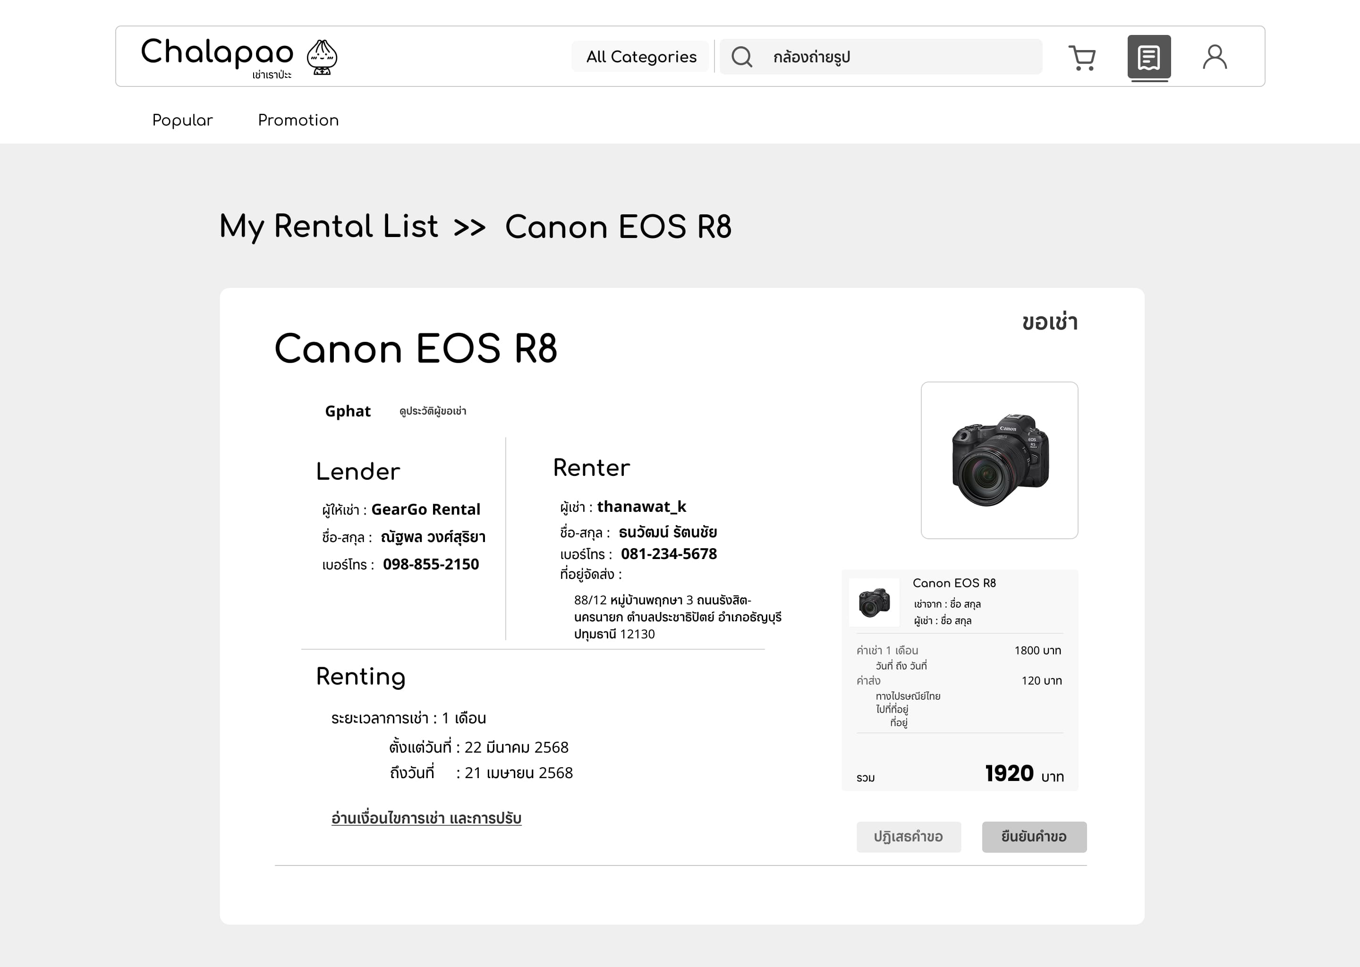The image size is (1360, 967).
Task: Open the user profile icon
Action: [1215, 57]
